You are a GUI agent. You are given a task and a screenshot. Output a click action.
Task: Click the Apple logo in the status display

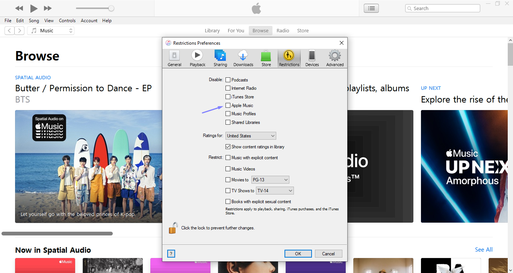pyautogui.click(x=256, y=8)
